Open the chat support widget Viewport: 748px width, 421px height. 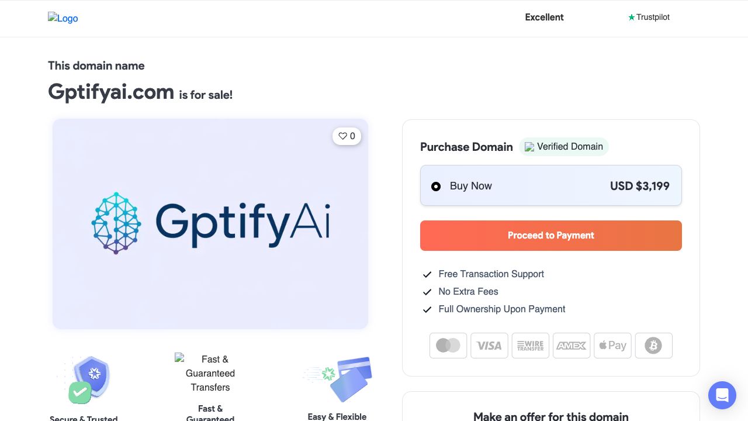[x=722, y=395]
